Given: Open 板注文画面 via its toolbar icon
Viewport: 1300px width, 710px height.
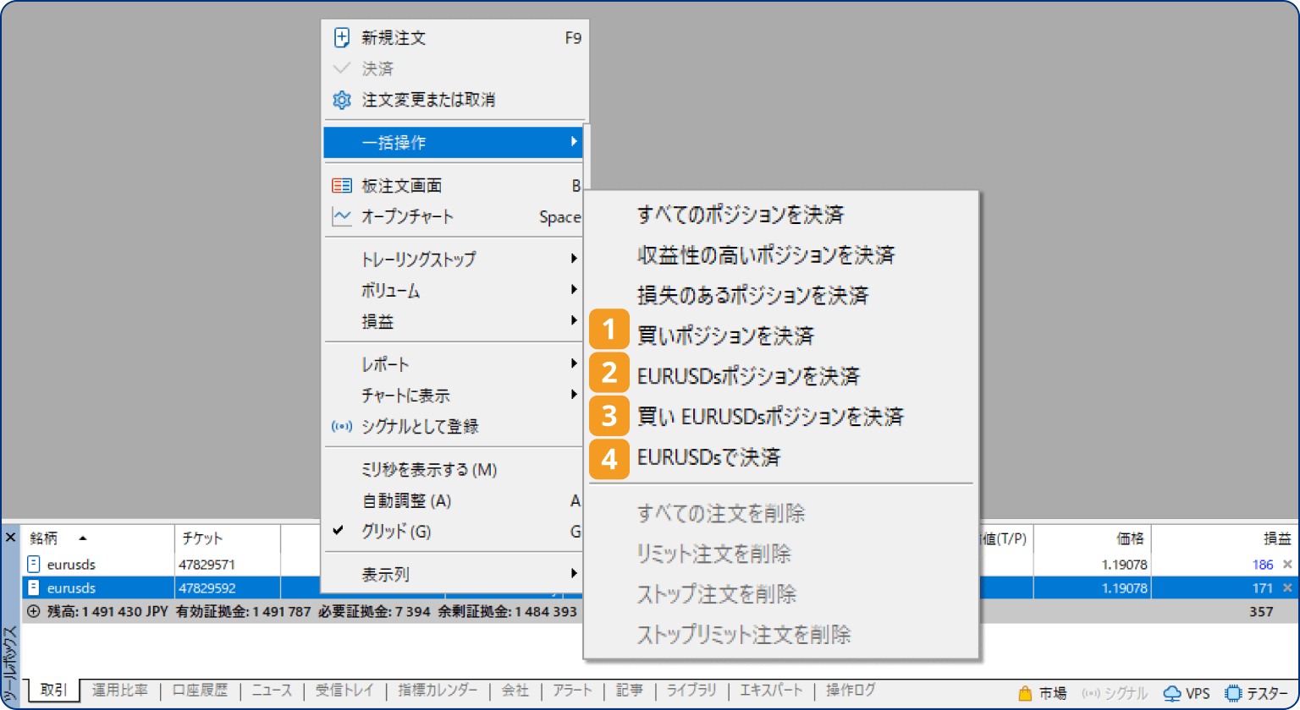Looking at the screenshot, I should 342,186.
